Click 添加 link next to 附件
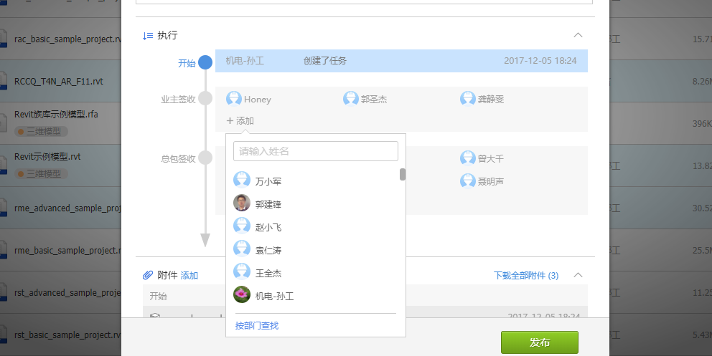 (189, 275)
